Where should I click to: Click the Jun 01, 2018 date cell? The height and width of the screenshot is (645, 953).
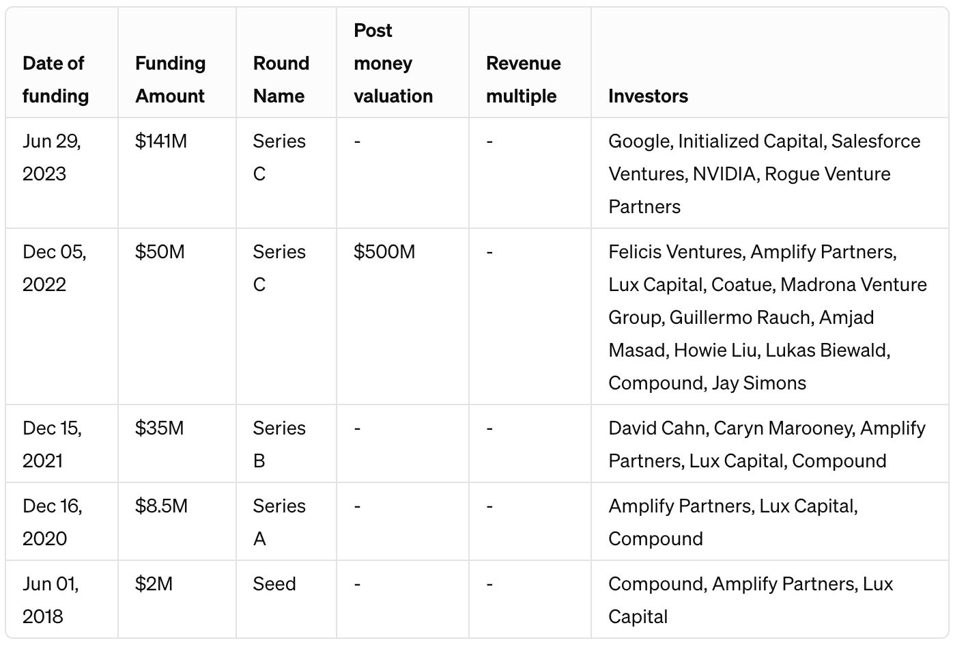61,599
